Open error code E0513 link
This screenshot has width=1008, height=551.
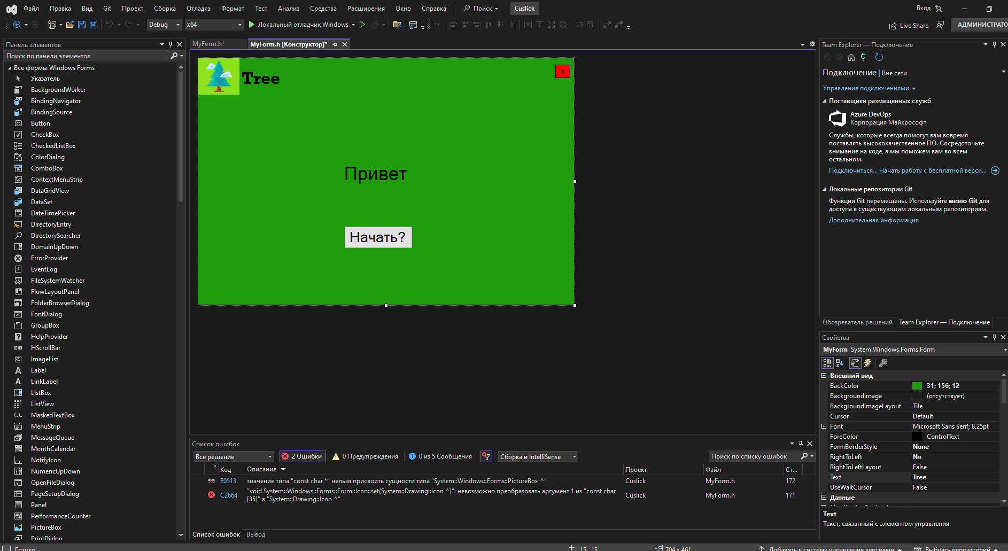(228, 481)
